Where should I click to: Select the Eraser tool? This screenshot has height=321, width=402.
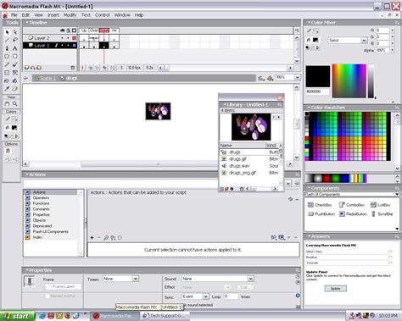(15, 89)
